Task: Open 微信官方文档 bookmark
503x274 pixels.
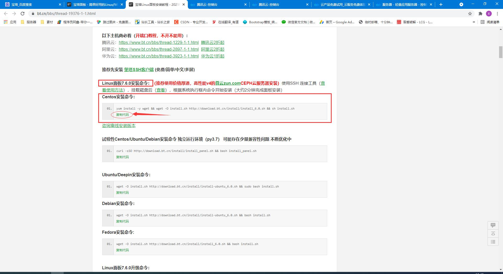Action: coord(298,22)
